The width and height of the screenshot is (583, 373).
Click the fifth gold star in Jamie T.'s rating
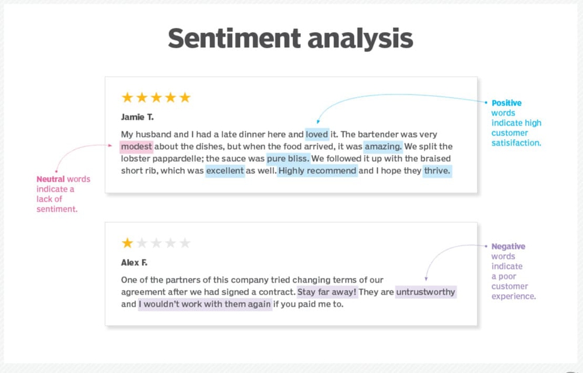(185, 98)
